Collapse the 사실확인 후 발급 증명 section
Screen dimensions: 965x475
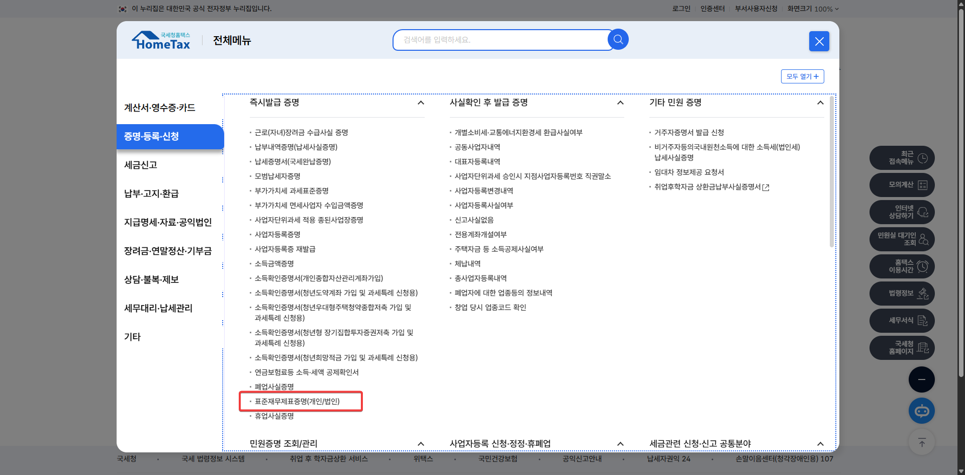620,103
